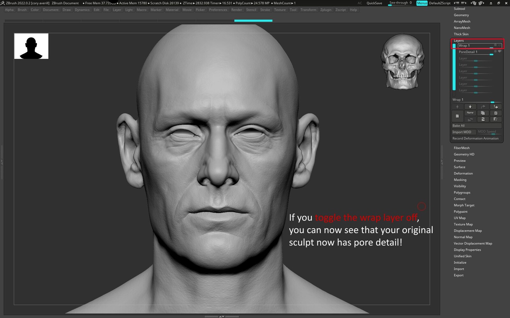Click the QuickSave button
Image resolution: width=510 pixels, height=318 pixels.
click(x=374, y=3)
